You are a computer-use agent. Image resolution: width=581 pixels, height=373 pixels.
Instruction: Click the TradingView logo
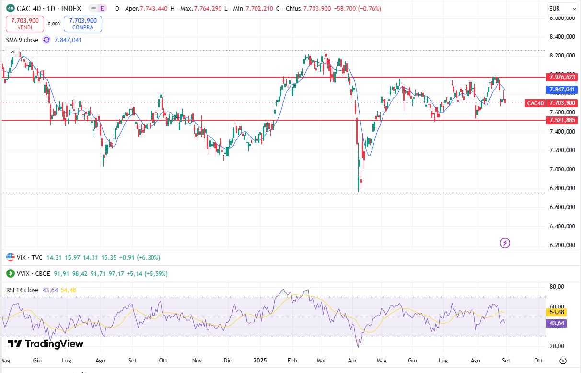click(46, 344)
